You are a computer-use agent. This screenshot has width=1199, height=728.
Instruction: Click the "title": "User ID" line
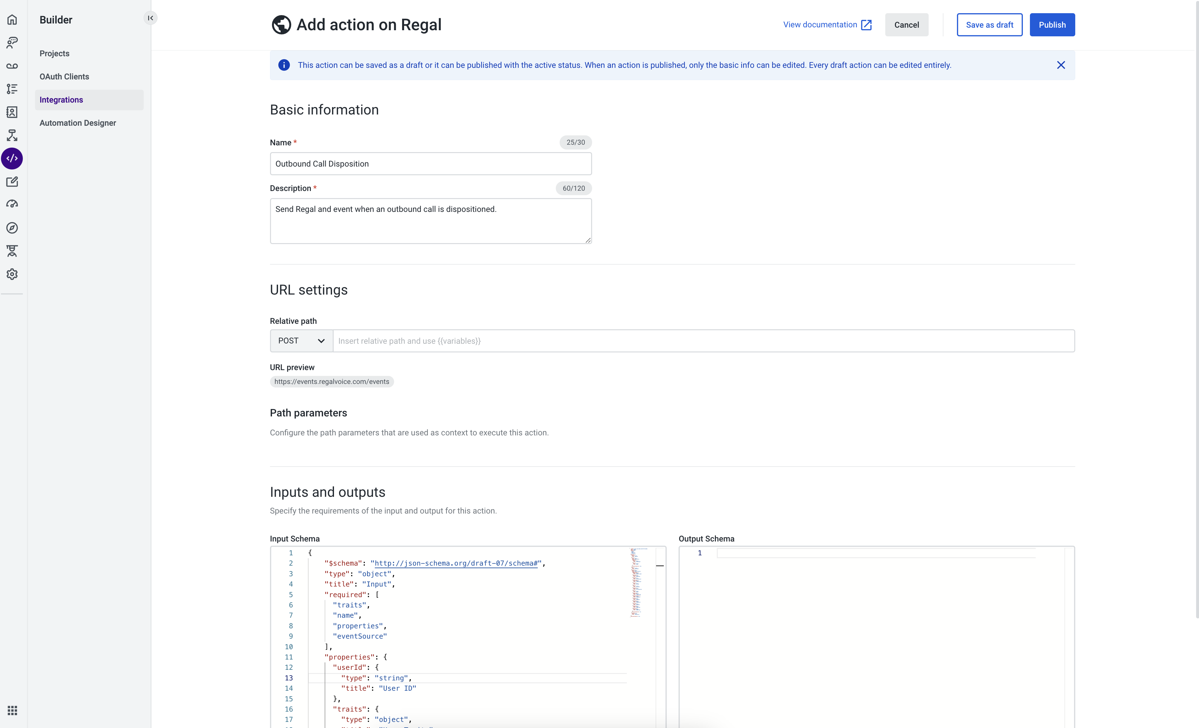[x=379, y=688]
